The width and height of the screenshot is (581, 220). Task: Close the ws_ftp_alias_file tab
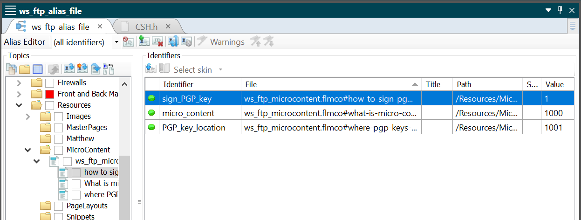pos(100,27)
